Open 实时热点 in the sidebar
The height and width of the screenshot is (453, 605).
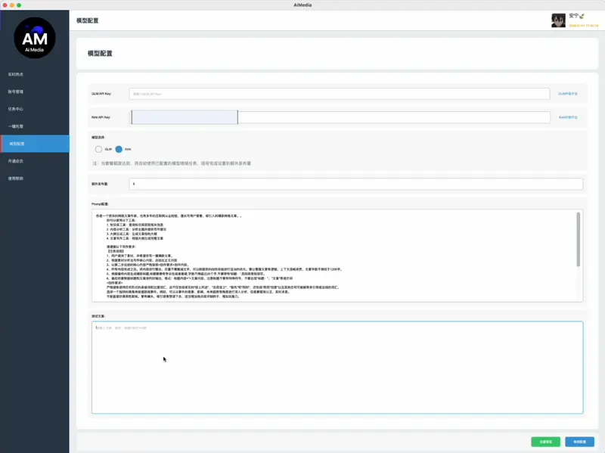(x=16, y=74)
